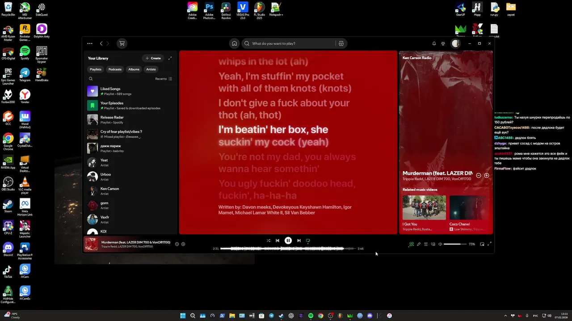Screen dimensions: 572x321
Task: Open the shopping cart icon in Spotify
Action: [x=122, y=44]
